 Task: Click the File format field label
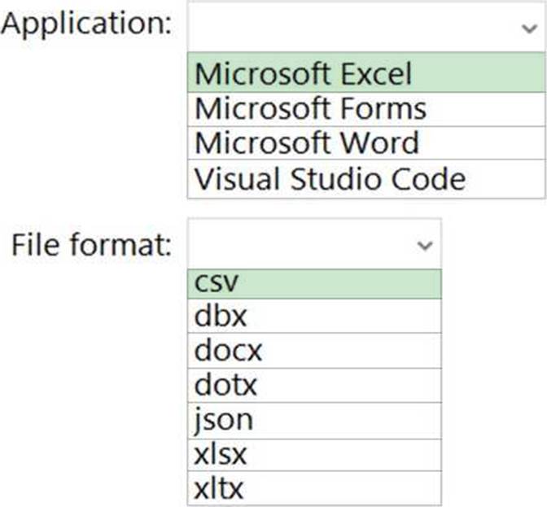91,245
